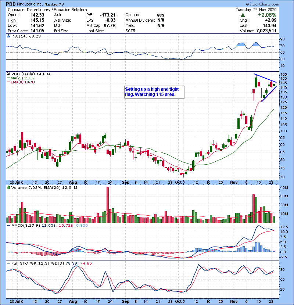Click the "155" label on the price axis
This screenshot has height=305, width=294.
(x=283, y=75)
